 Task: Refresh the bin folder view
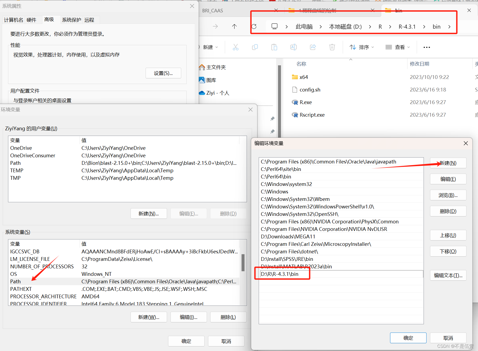pos(254,26)
